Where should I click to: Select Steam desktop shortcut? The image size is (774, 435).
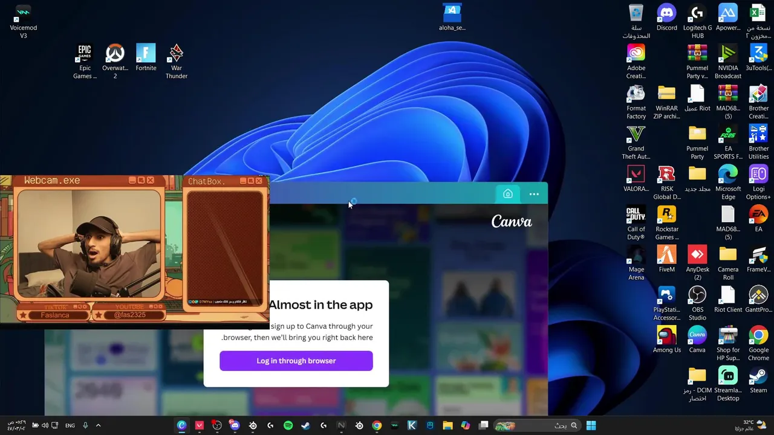[758, 379]
